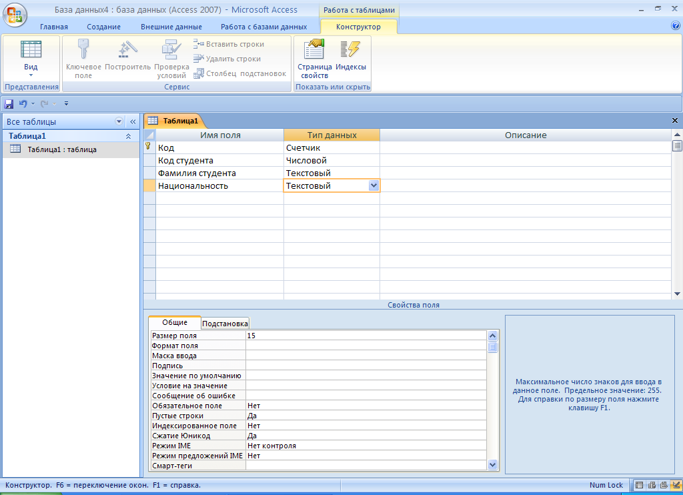Open the Построитель builder tool
Viewport: 683px width, 495px height.
point(127,55)
